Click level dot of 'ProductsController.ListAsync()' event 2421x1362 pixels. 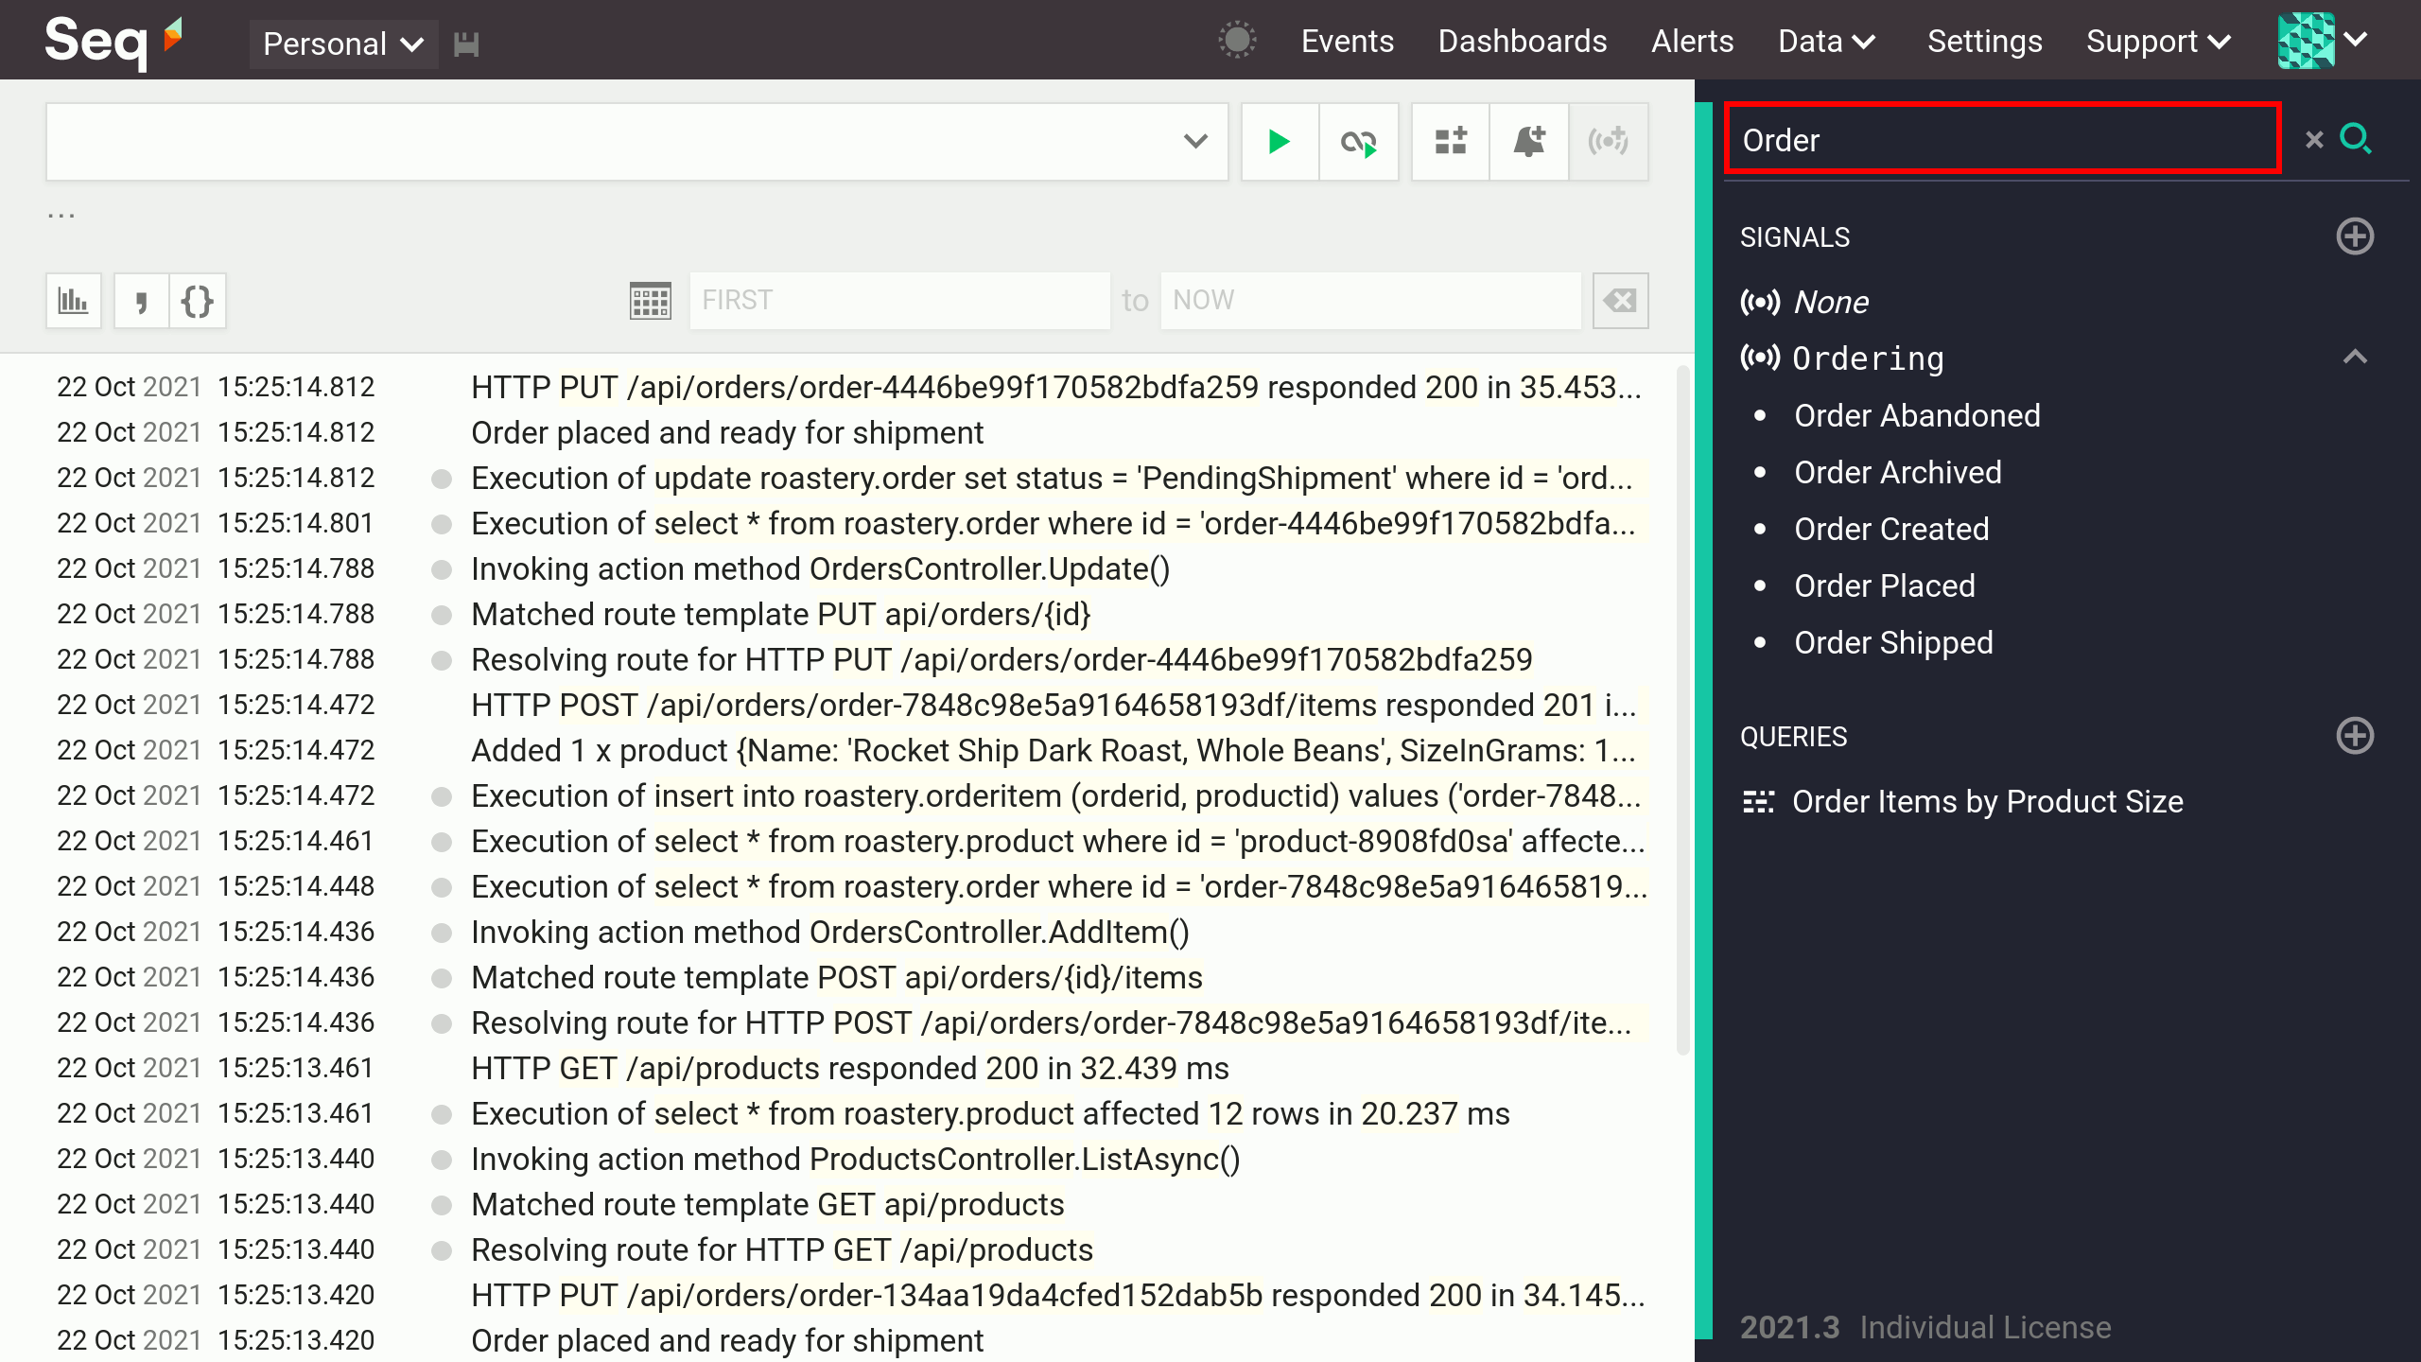click(x=442, y=1160)
